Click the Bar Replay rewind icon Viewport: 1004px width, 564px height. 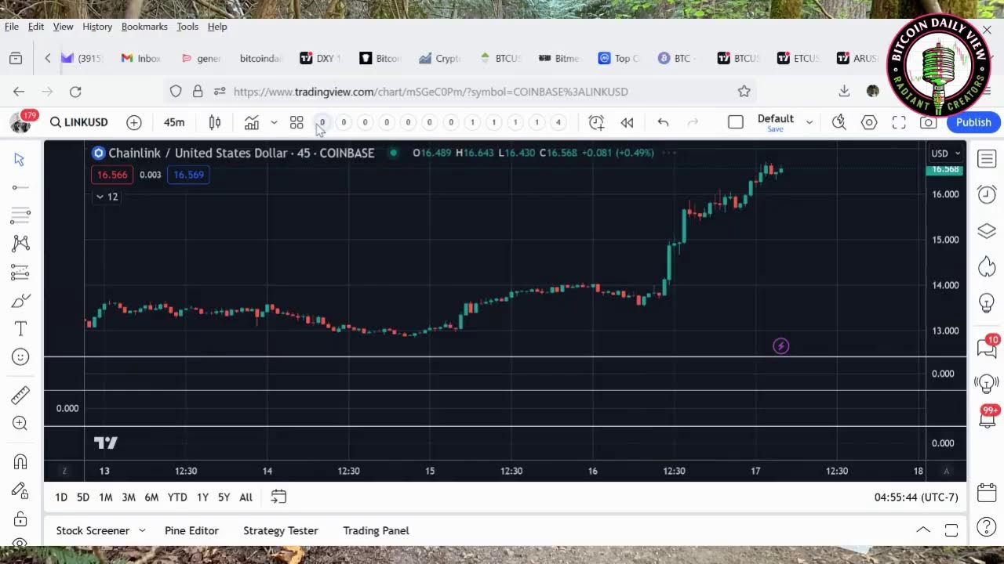pyautogui.click(x=627, y=122)
